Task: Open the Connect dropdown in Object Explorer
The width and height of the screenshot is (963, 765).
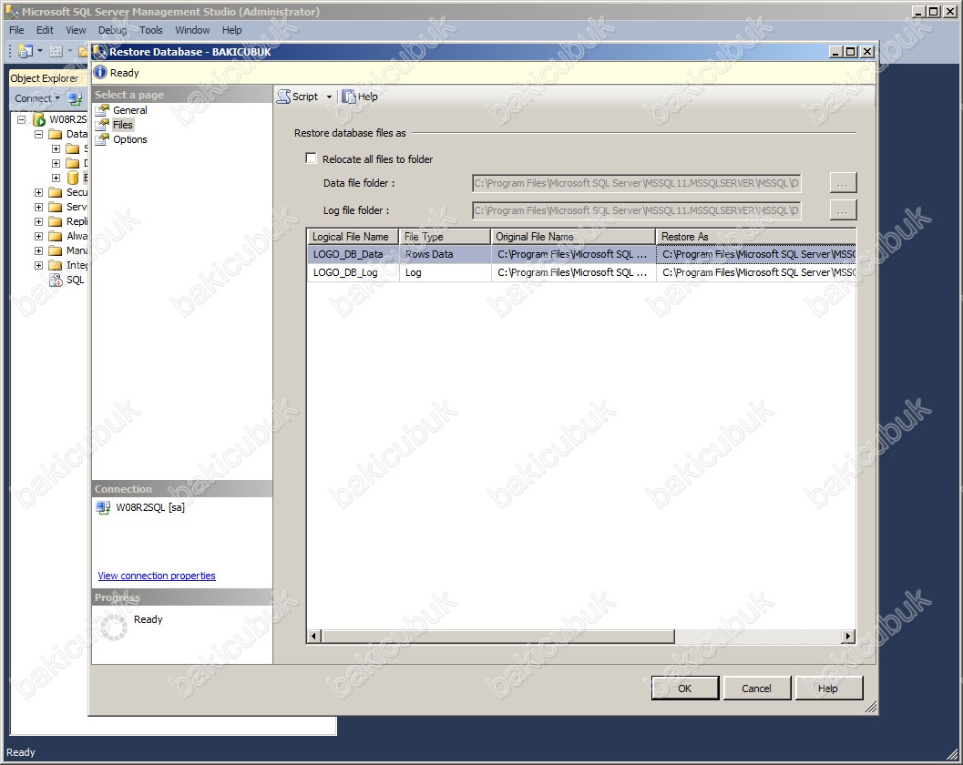Action: (x=37, y=98)
